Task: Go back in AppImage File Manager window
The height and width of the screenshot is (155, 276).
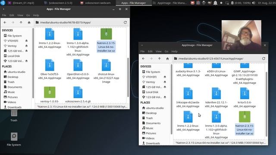Action: (x=143, y=59)
